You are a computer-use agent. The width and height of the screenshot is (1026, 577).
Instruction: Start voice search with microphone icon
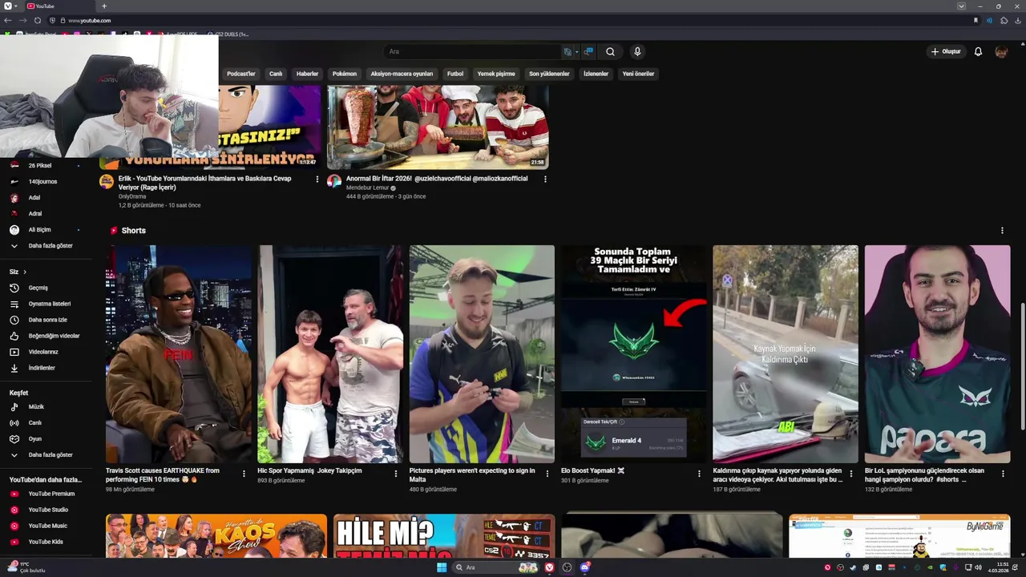pyautogui.click(x=637, y=51)
